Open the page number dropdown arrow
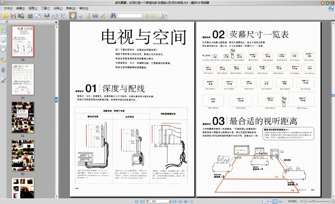 click(170, 201)
